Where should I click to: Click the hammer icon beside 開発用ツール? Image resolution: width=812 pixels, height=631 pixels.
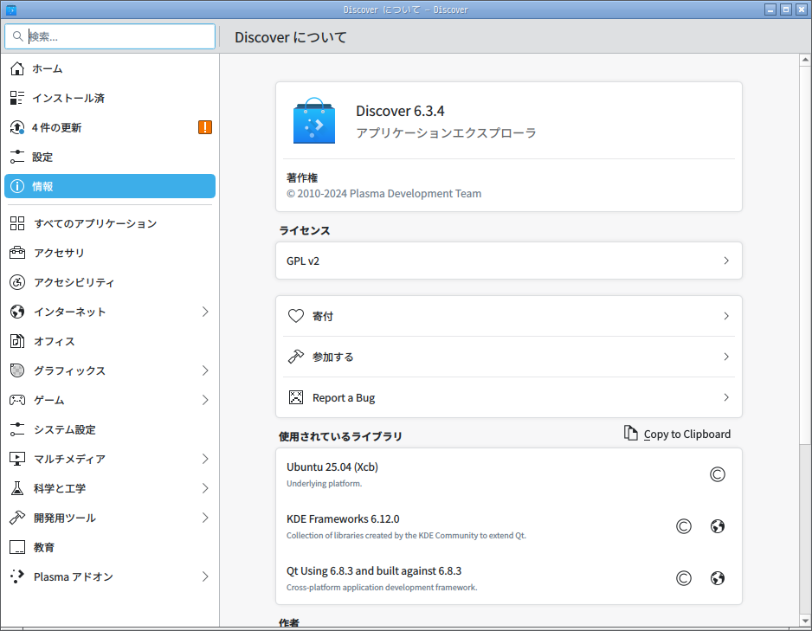tap(17, 518)
